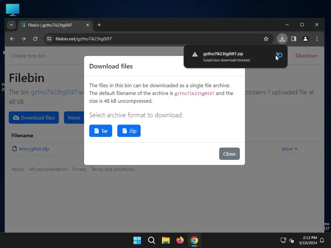The image size is (331, 248).
Task: Click the bin name gztho7ik23tg0i97 link
Action: point(54,92)
